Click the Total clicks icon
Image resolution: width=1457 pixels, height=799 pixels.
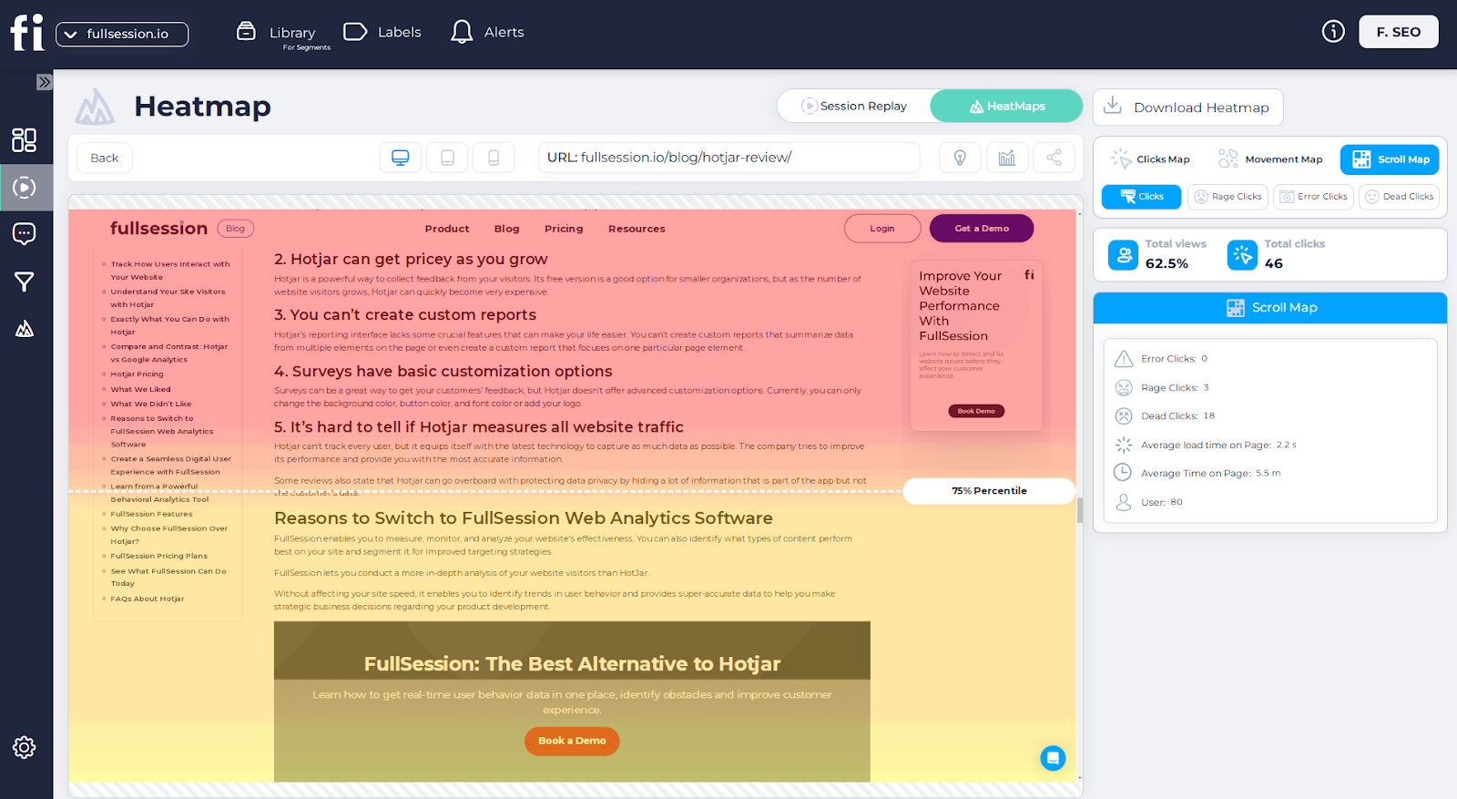click(1242, 255)
